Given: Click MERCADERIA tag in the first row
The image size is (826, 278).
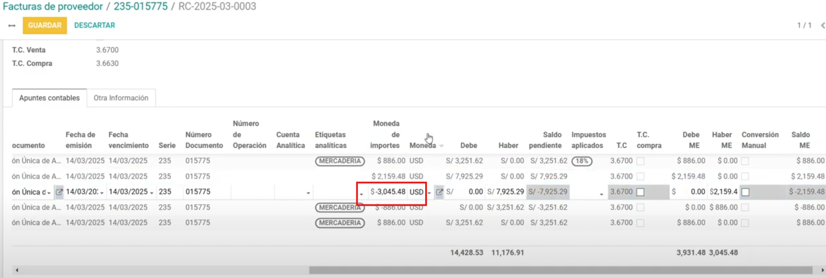Looking at the screenshot, I should click(x=340, y=161).
